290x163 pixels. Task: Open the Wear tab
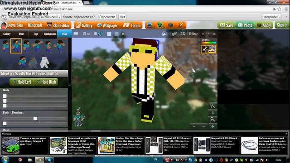pyautogui.click(x=21, y=34)
